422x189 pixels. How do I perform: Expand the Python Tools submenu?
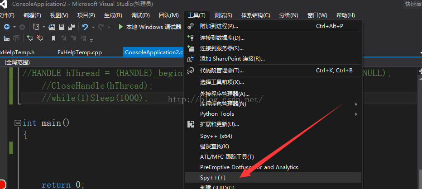coord(273,114)
